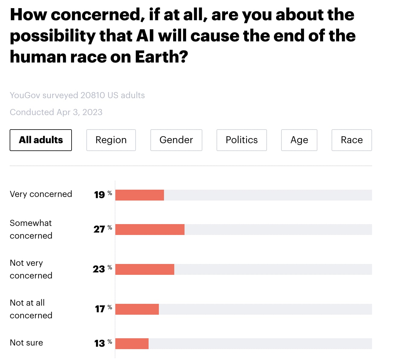Select the All adults tab

[x=41, y=140]
